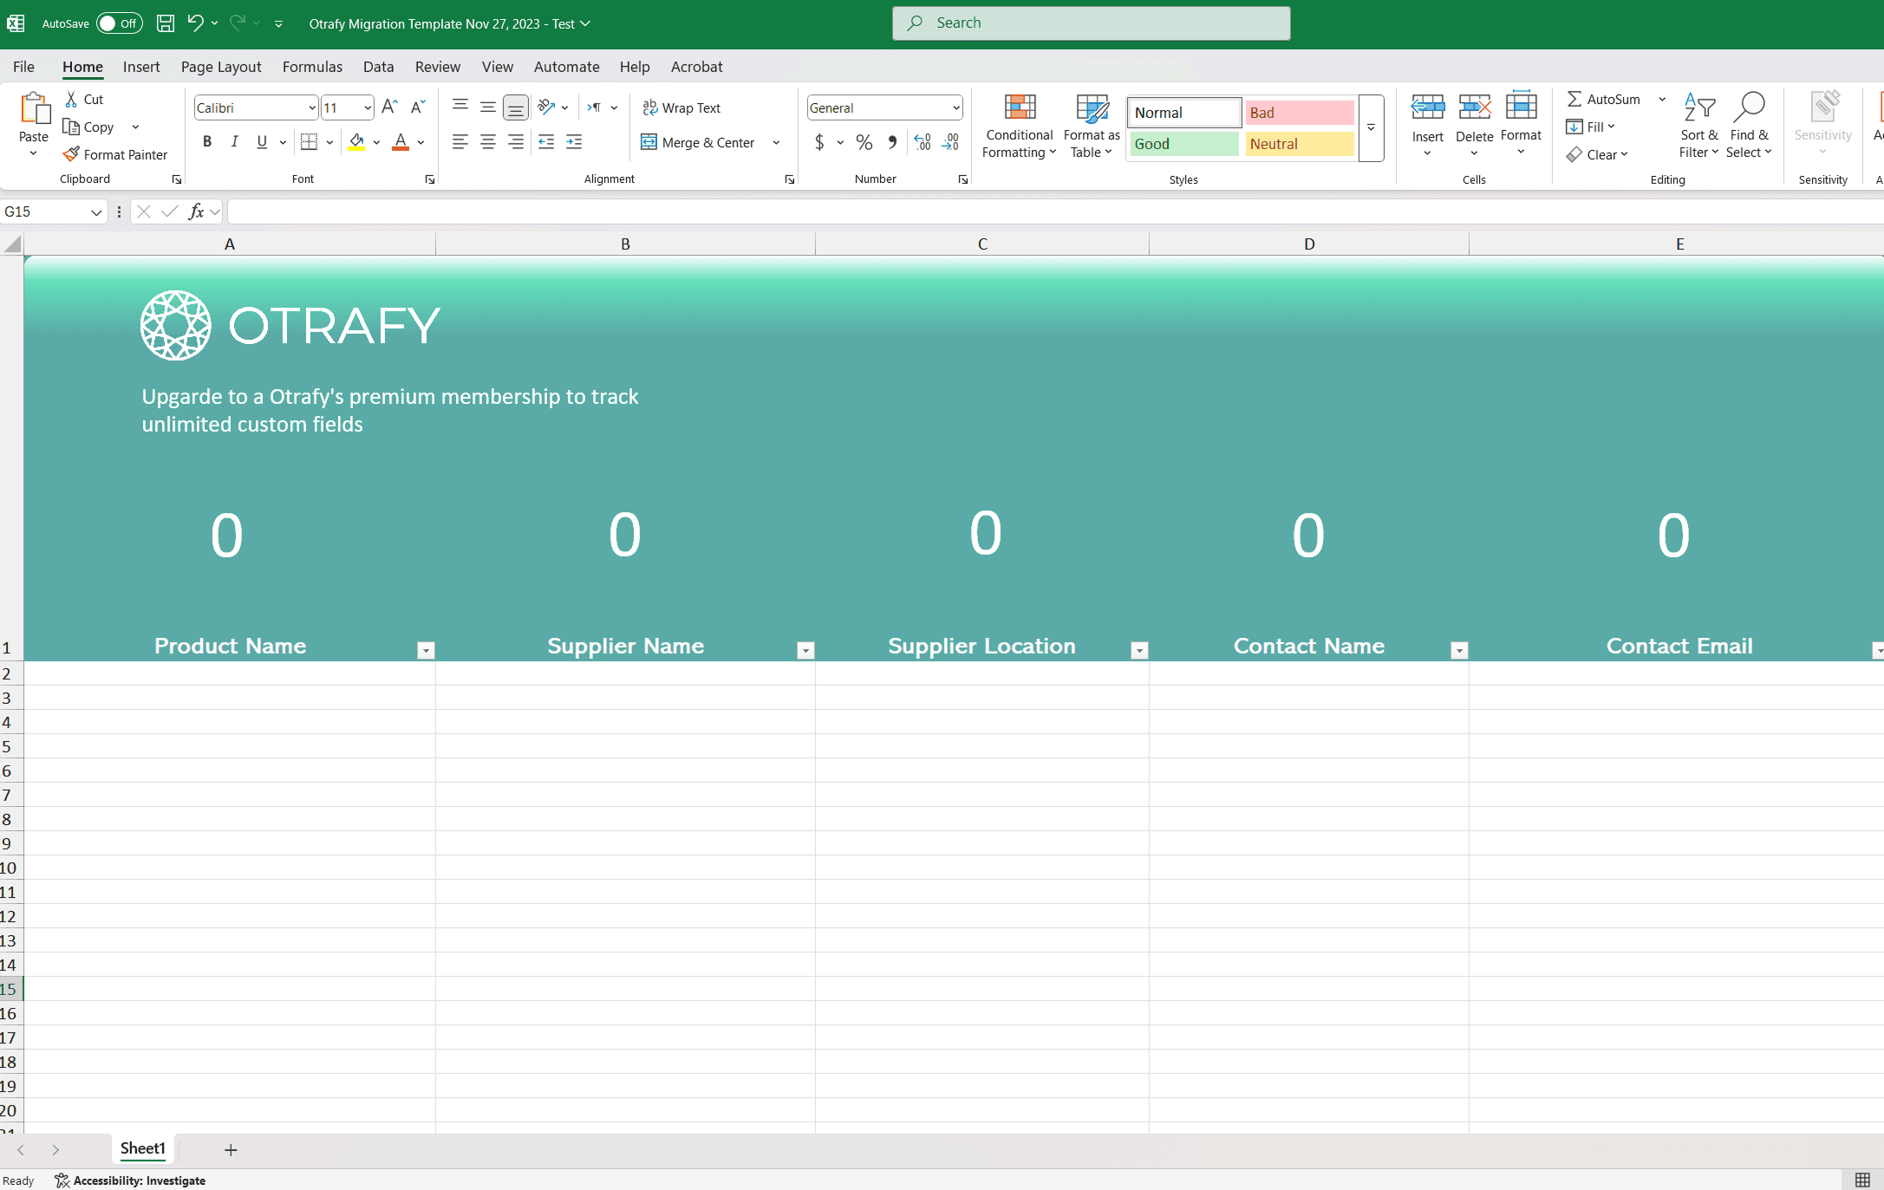Click the Increase Font Size icon
Image resolution: width=1884 pixels, height=1190 pixels.
(x=389, y=107)
